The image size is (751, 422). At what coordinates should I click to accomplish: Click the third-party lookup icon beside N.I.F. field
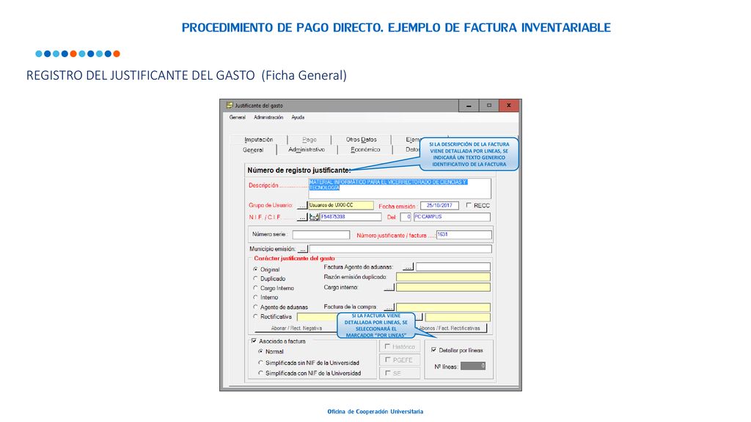pyautogui.click(x=314, y=217)
